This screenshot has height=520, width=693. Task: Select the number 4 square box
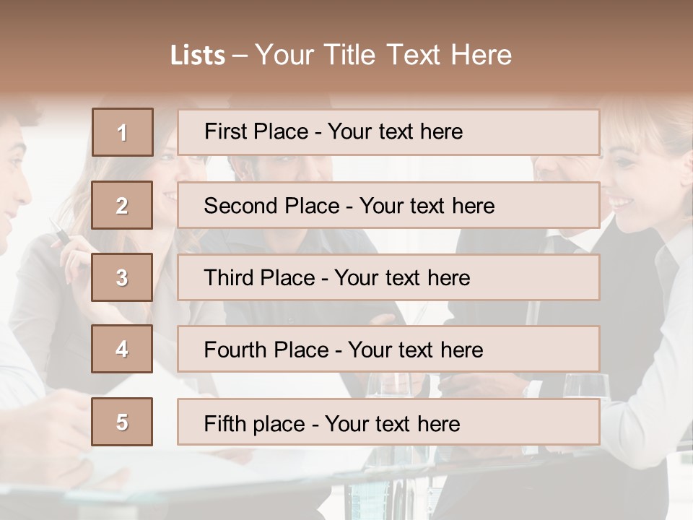[122, 349]
